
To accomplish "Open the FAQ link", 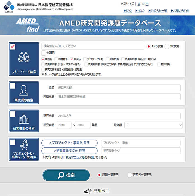I will tap(127, 11).
